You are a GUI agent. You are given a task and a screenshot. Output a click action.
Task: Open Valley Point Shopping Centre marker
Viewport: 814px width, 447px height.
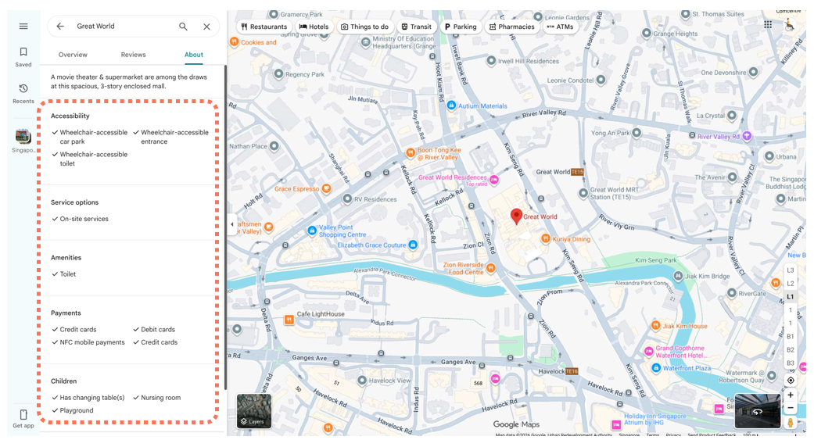312,231
